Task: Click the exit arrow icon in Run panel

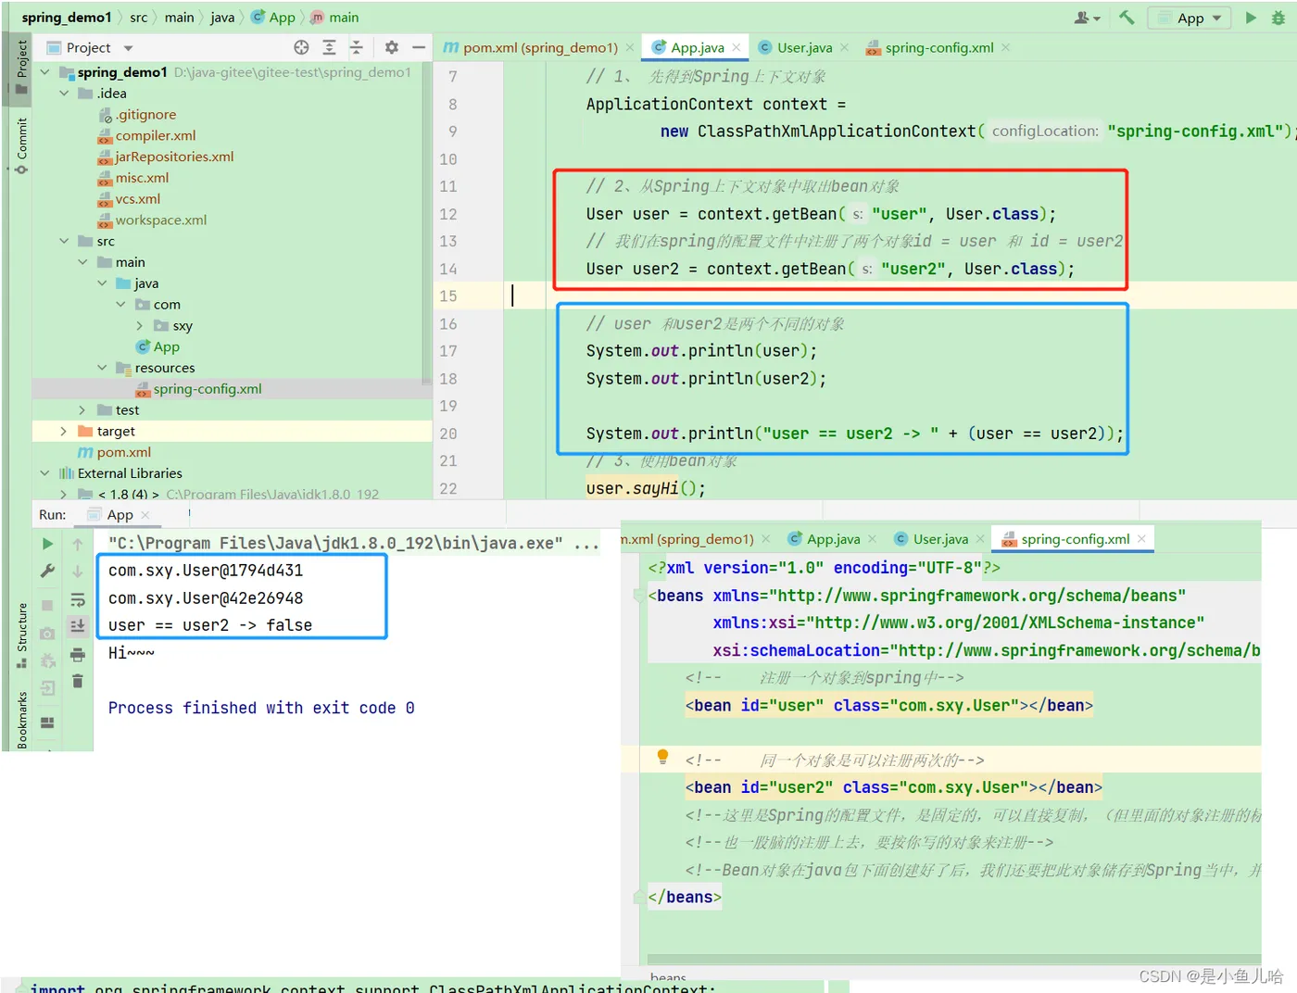Action: pyautogui.click(x=47, y=687)
